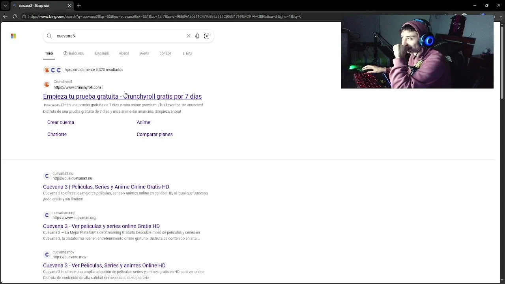Click the "cuevana.mov" site name
Screen dimensions: 505x284
click(64, 252)
